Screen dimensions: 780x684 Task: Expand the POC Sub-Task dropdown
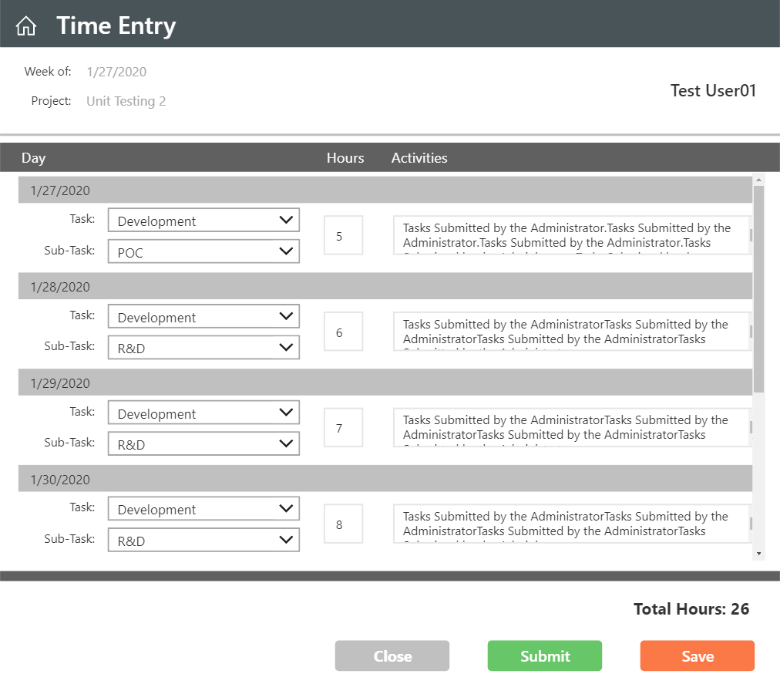[203, 252]
